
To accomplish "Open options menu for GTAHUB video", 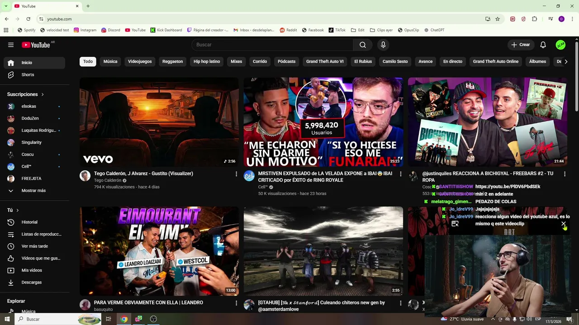I will 400,303.
